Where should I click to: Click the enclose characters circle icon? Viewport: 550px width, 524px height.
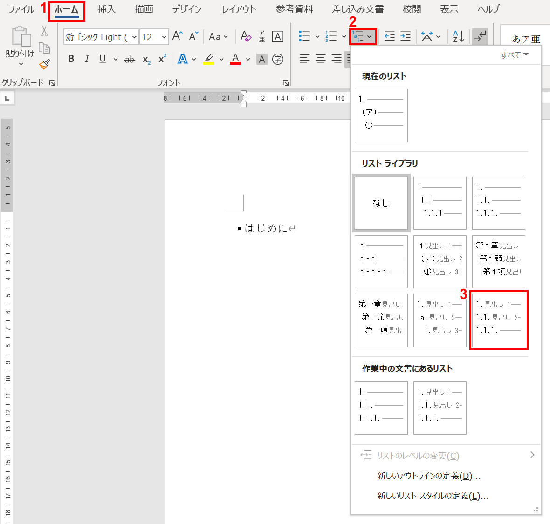(278, 59)
